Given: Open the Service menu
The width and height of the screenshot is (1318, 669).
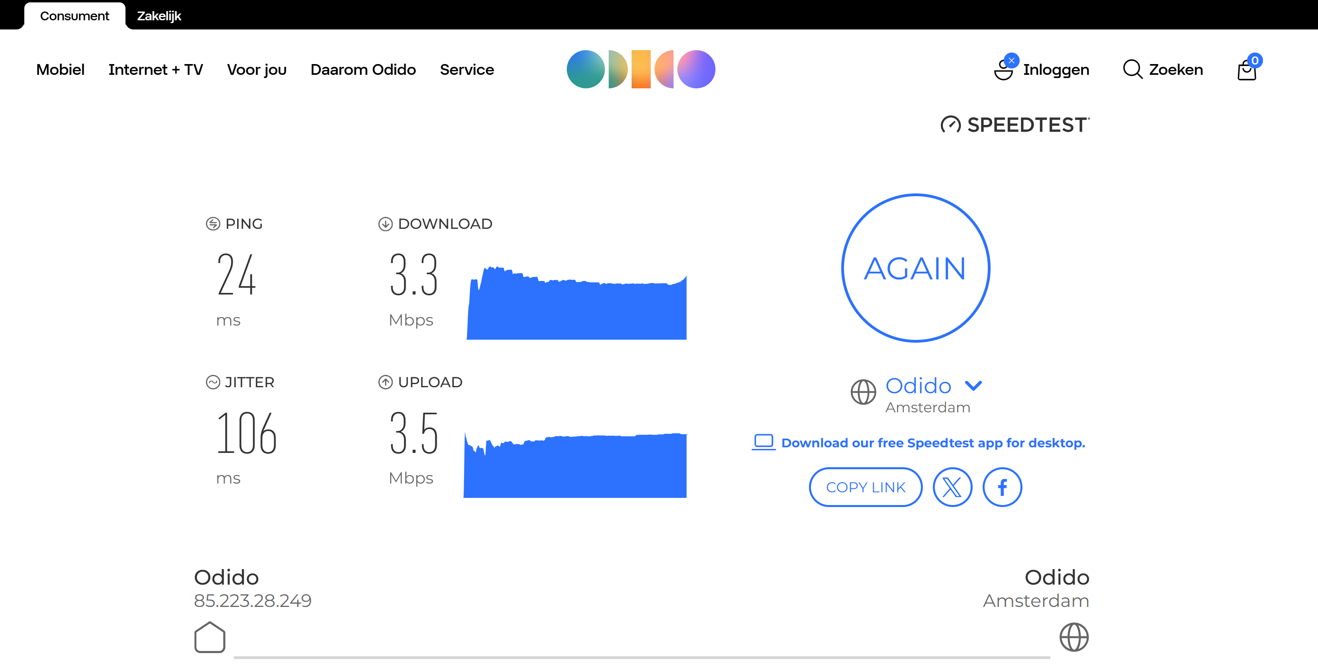Looking at the screenshot, I should (467, 70).
